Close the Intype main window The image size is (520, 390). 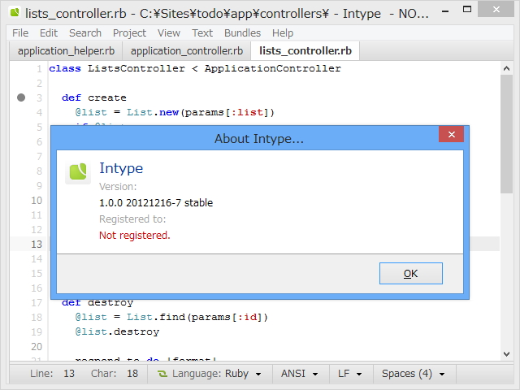(x=496, y=10)
